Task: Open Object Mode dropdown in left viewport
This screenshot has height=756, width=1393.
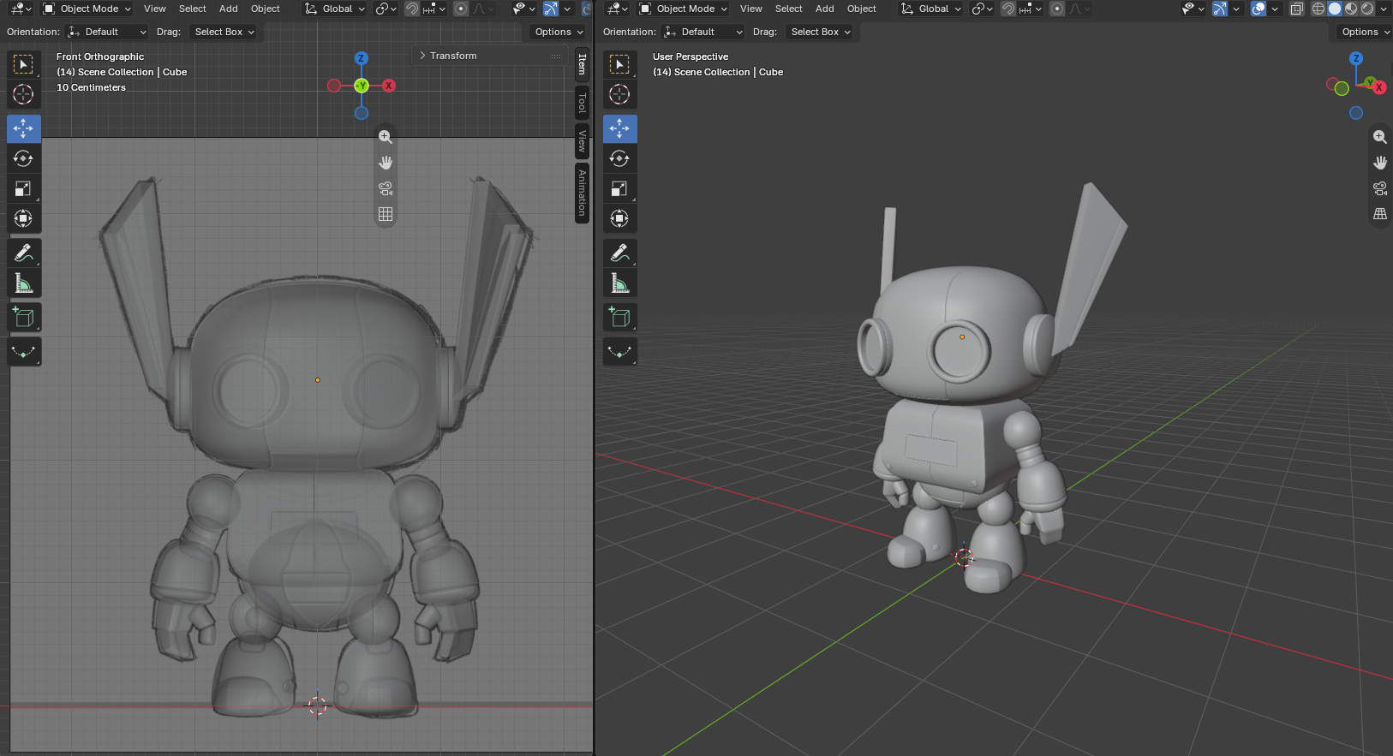Action: [x=87, y=9]
